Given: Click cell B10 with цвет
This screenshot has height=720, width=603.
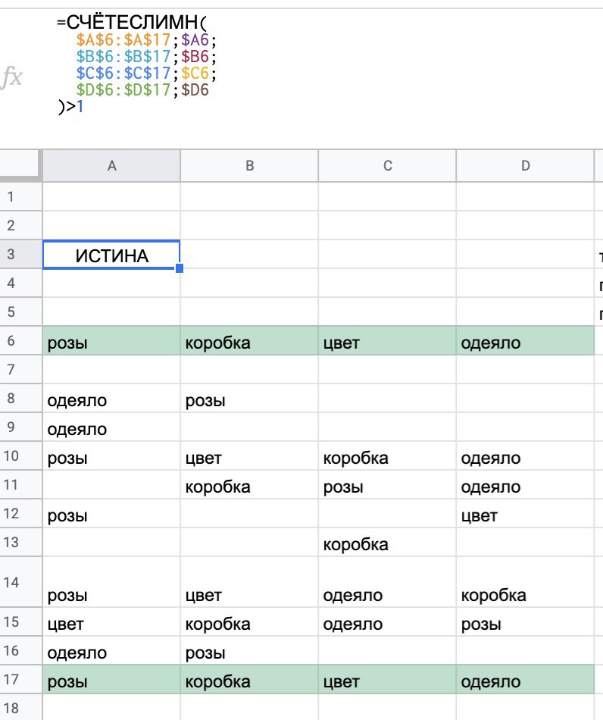Looking at the screenshot, I should pos(249,456).
